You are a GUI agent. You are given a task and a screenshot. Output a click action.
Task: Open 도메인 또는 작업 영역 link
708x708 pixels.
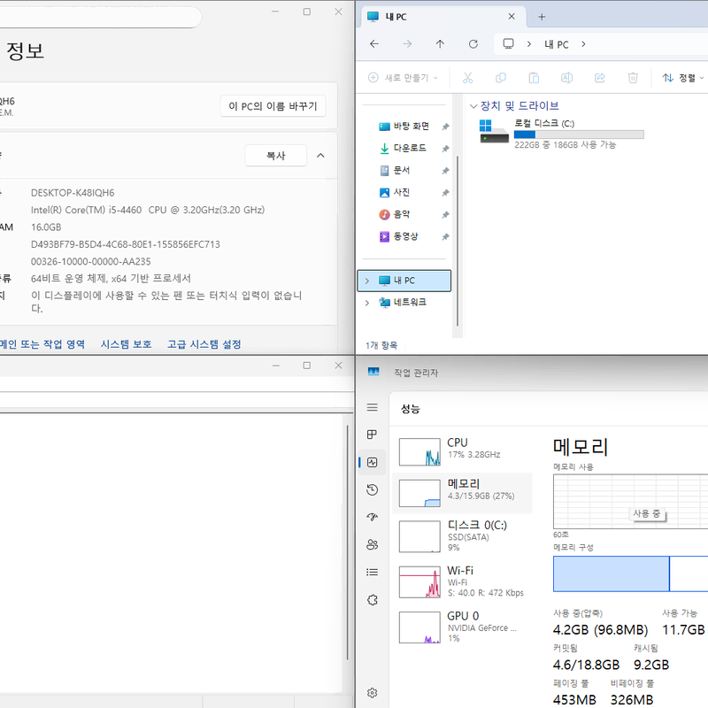(x=42, y=344)
